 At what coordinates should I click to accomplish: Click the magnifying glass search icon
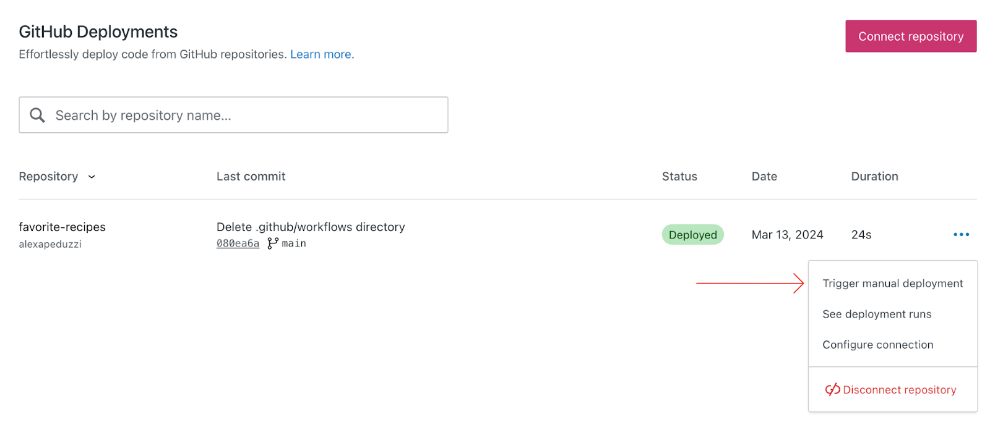click(x=37, y=115)
